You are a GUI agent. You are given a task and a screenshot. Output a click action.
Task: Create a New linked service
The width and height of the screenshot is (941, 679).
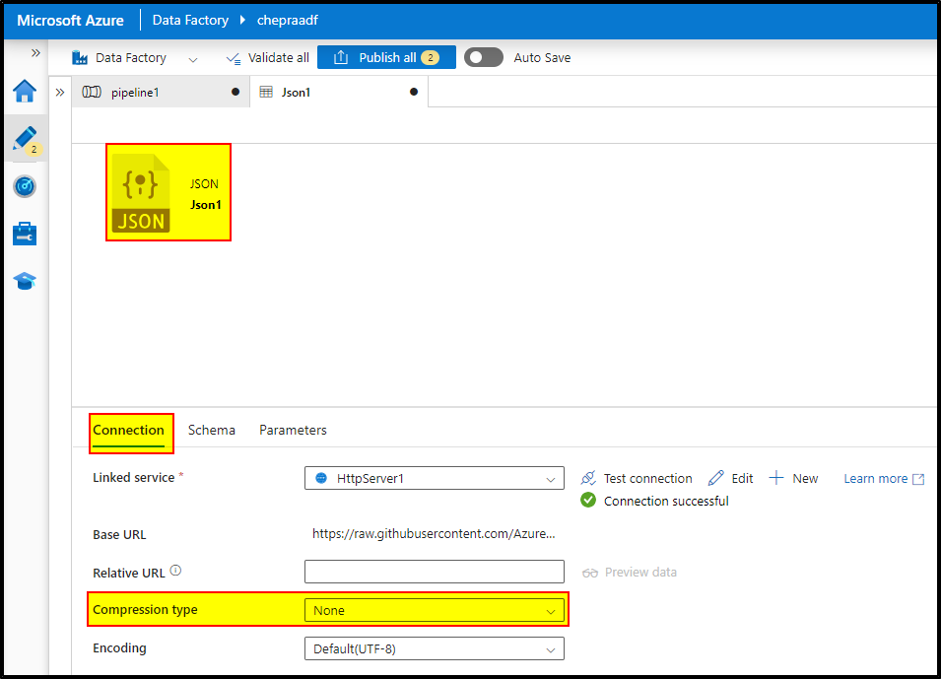(x=793, y=479)
